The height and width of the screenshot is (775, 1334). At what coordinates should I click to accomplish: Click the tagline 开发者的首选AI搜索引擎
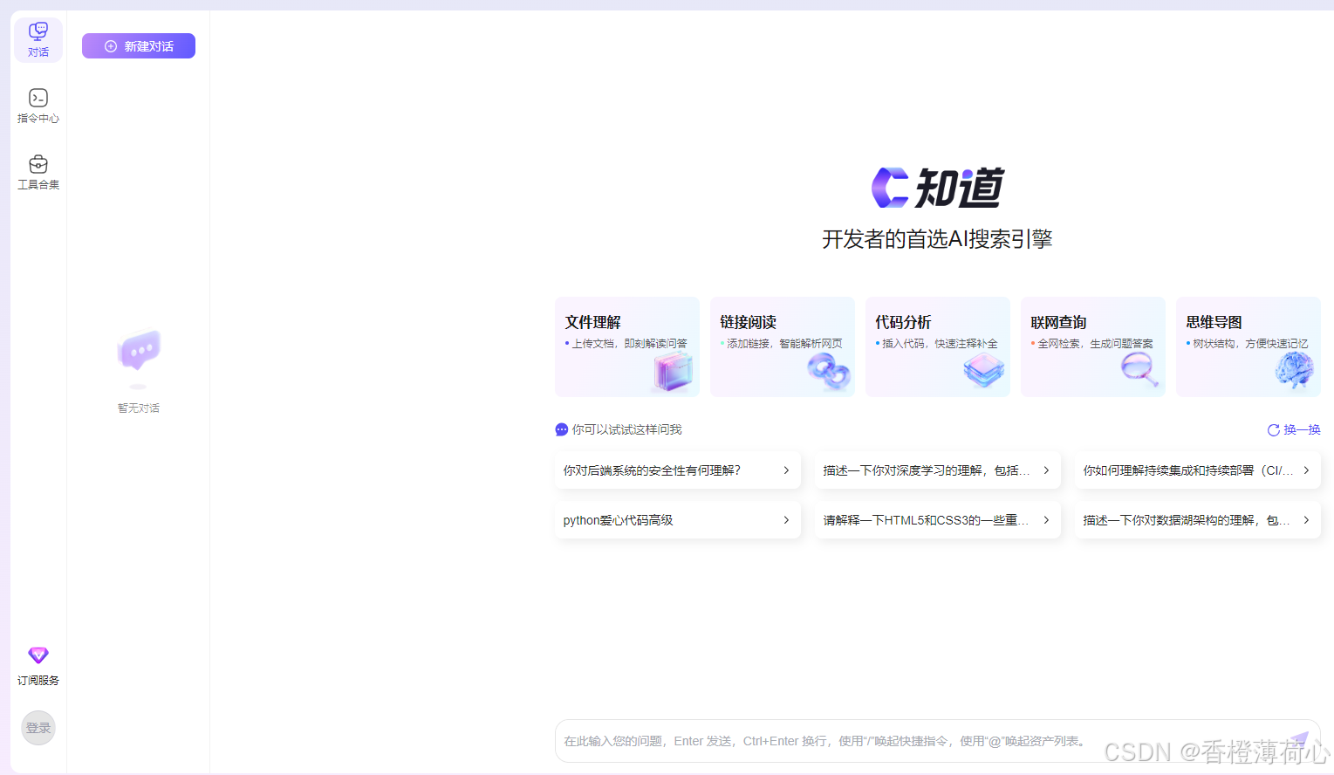(x=938, y=239)
